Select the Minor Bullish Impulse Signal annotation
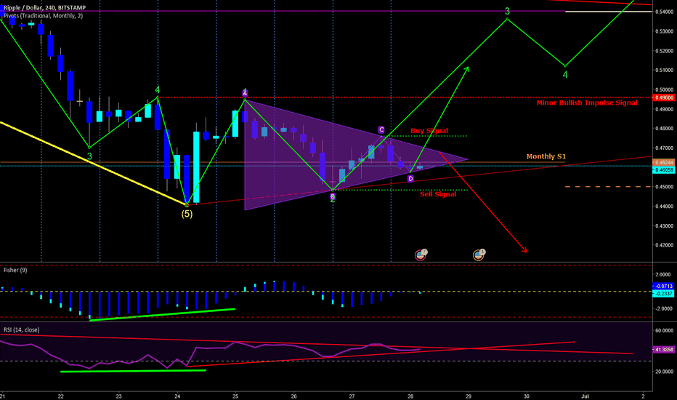The width and height of the screenshot is (677, 400). (587, 103)
